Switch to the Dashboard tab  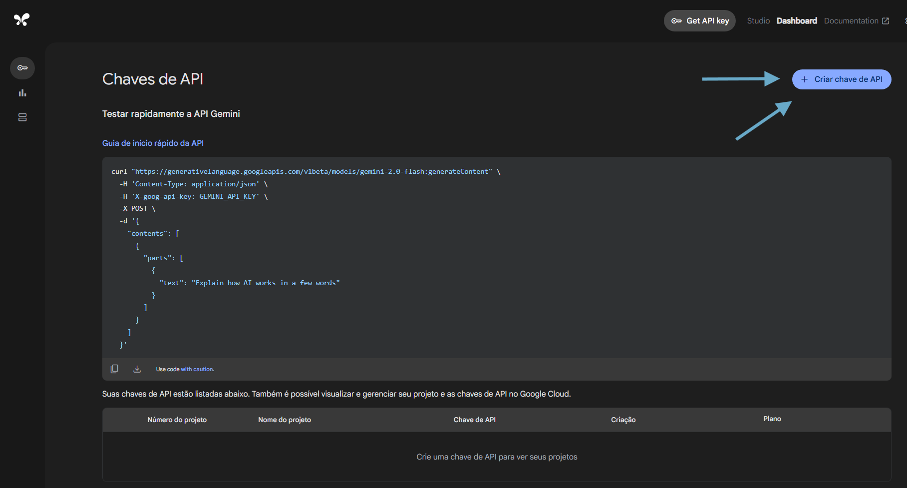797,21
